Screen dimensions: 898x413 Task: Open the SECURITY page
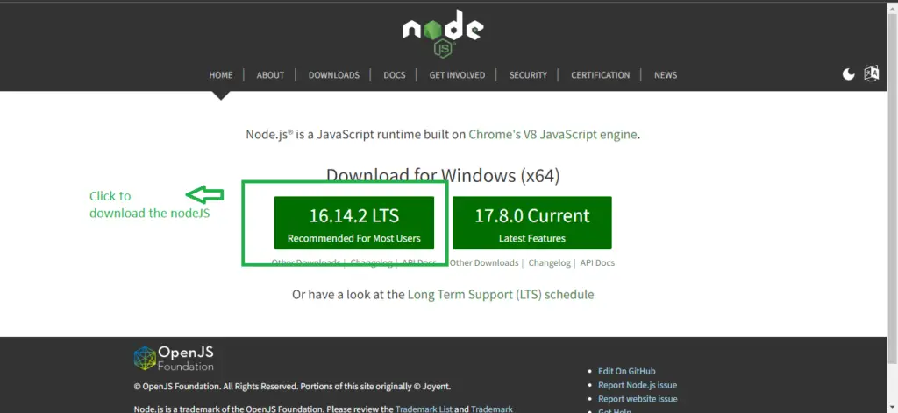point(528,75)
